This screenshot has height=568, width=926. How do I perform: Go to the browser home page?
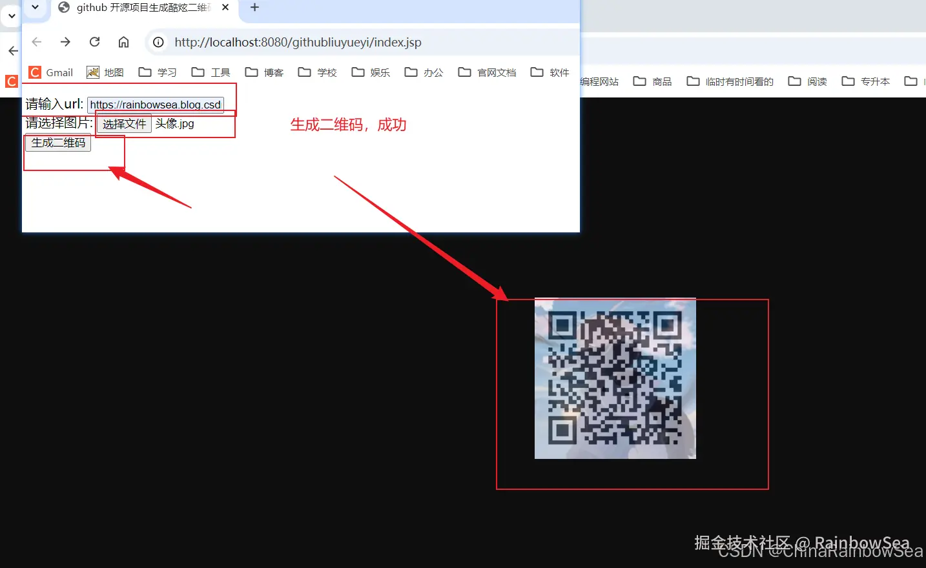[123, 42]
